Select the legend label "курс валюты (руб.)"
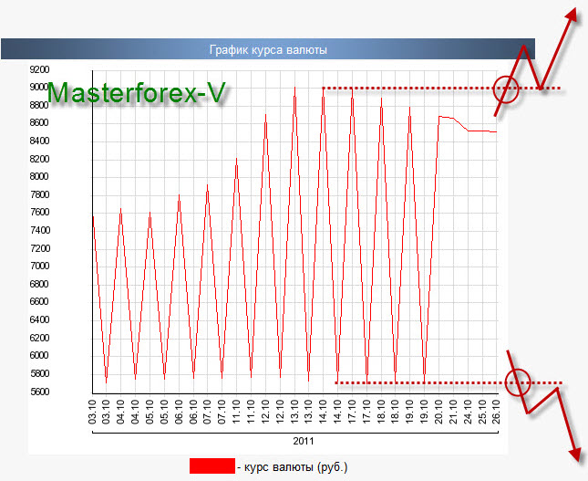This screenshot has height=481, width=588. tap(296, 467)
